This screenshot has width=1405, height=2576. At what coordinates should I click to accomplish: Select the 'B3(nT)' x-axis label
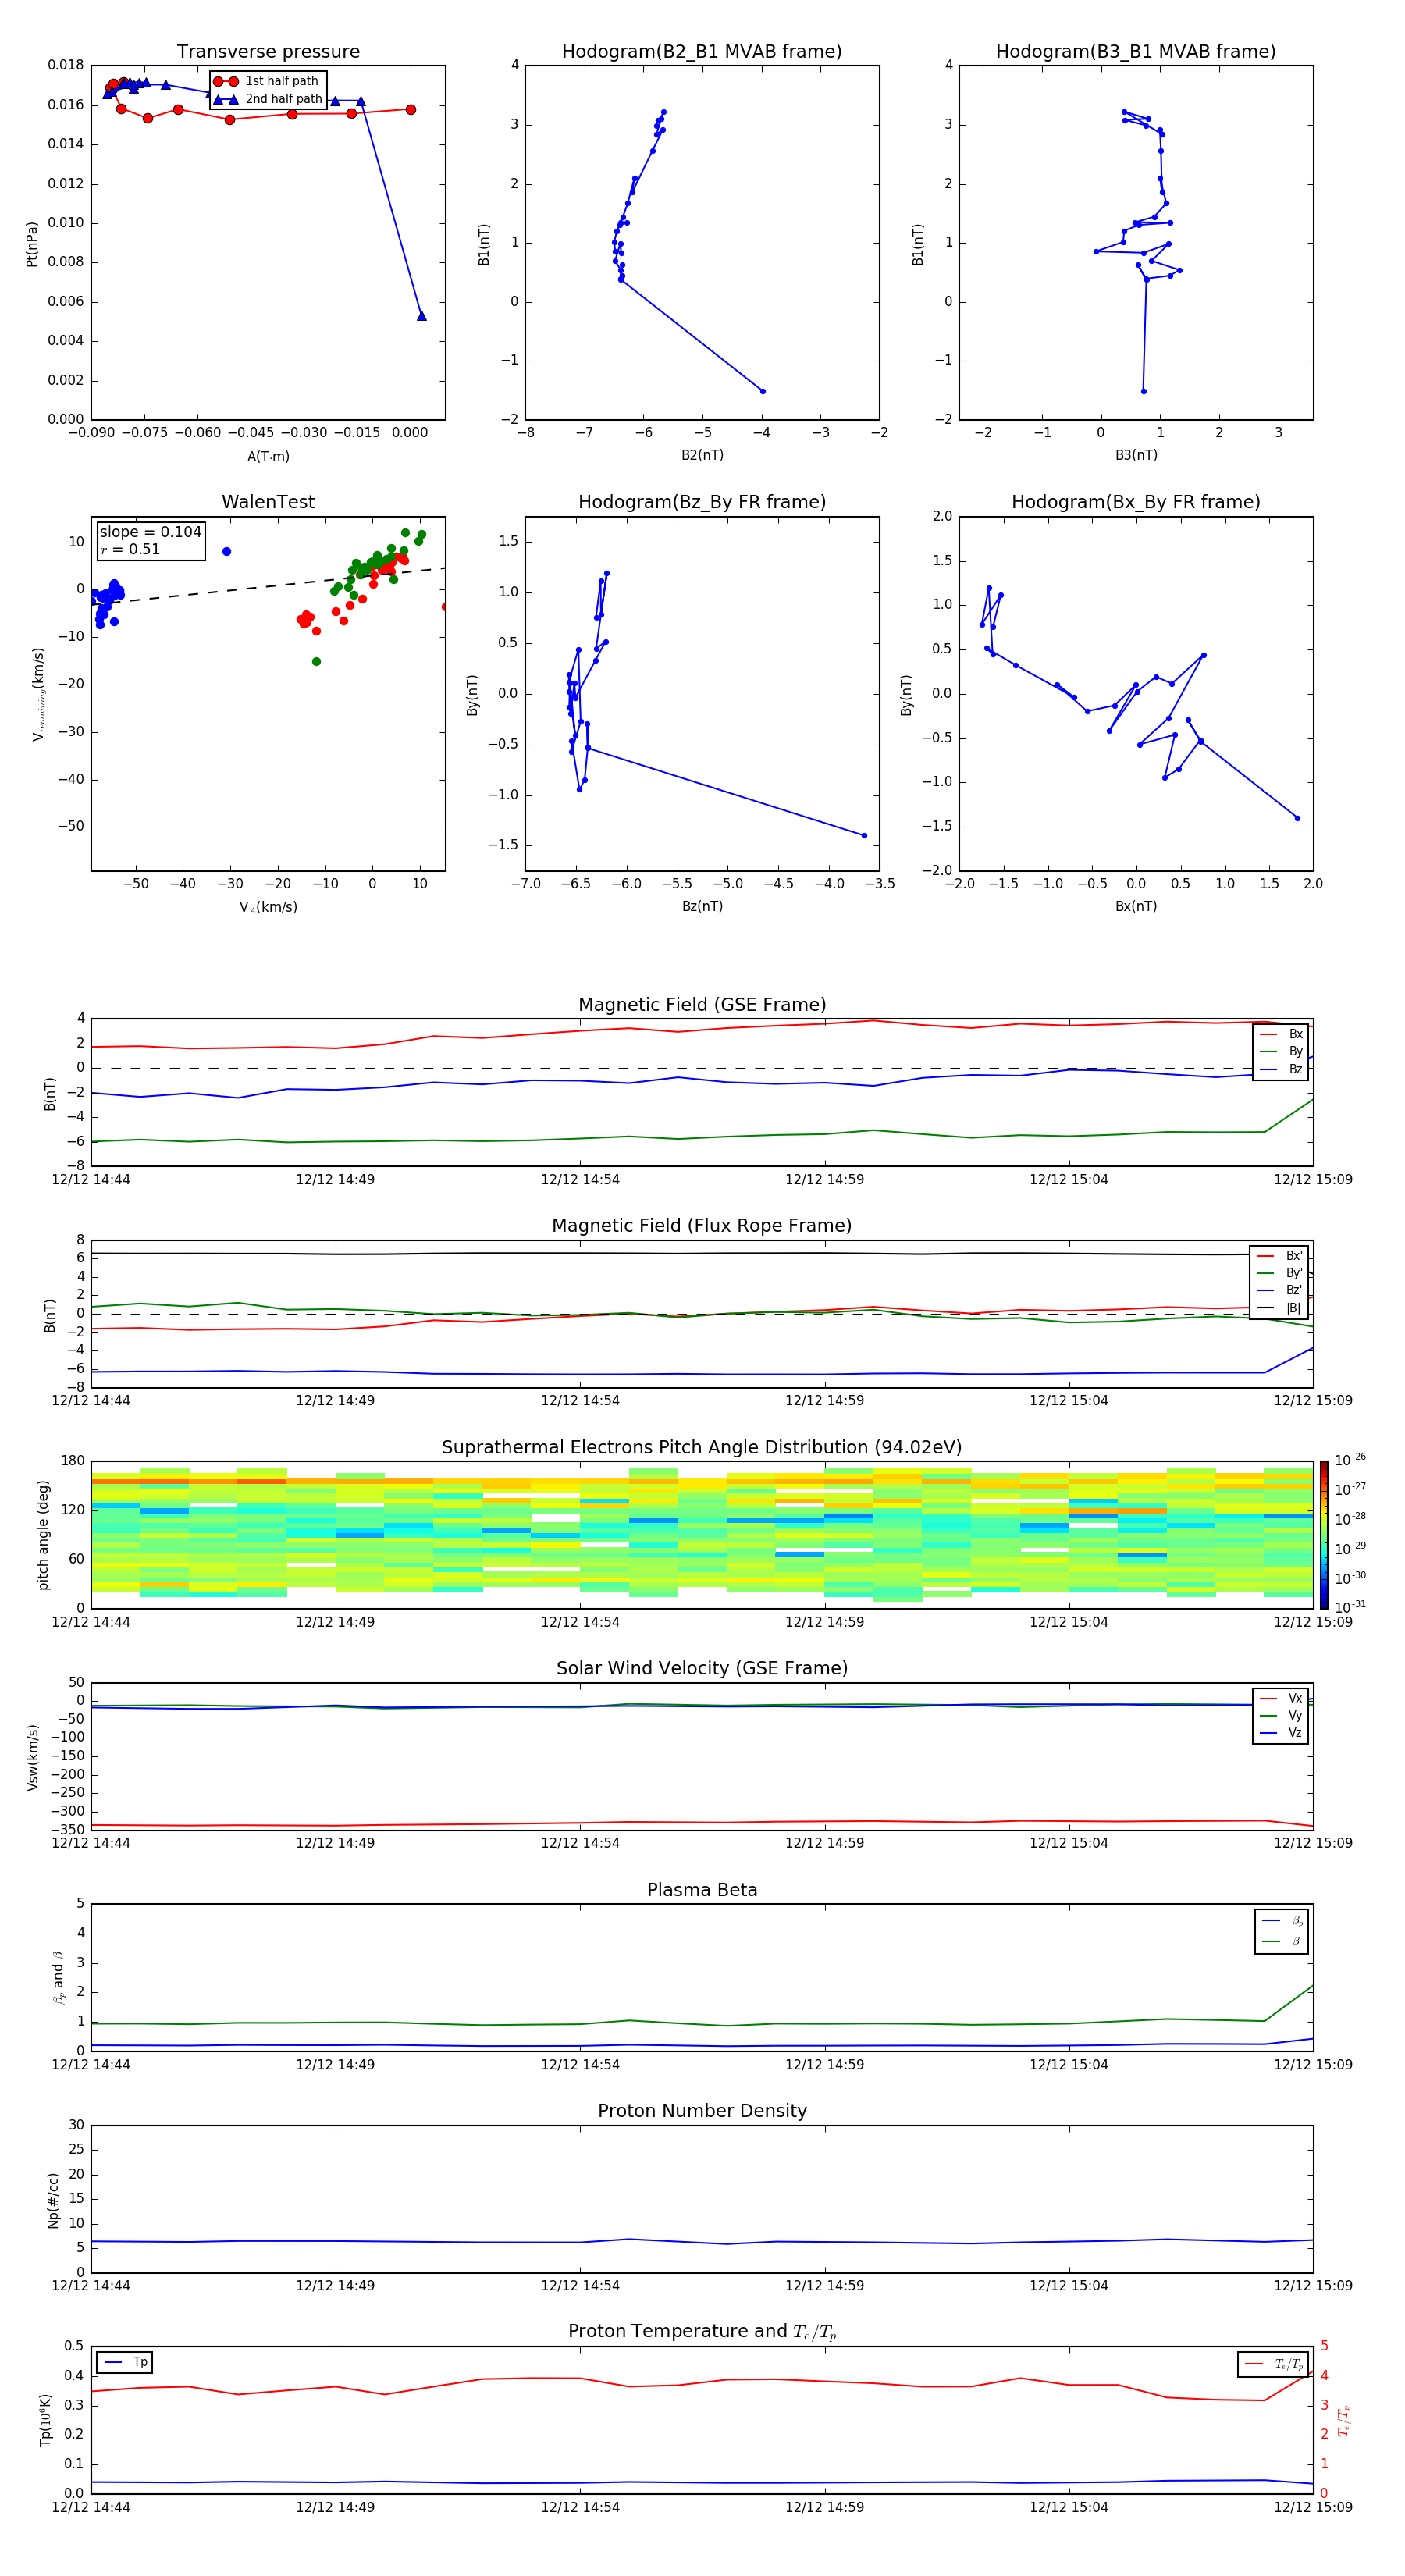point(1136,455)
